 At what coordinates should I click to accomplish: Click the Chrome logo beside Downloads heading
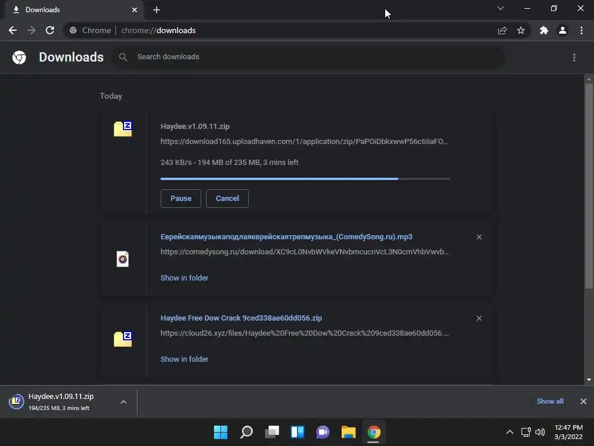[19, 57]
